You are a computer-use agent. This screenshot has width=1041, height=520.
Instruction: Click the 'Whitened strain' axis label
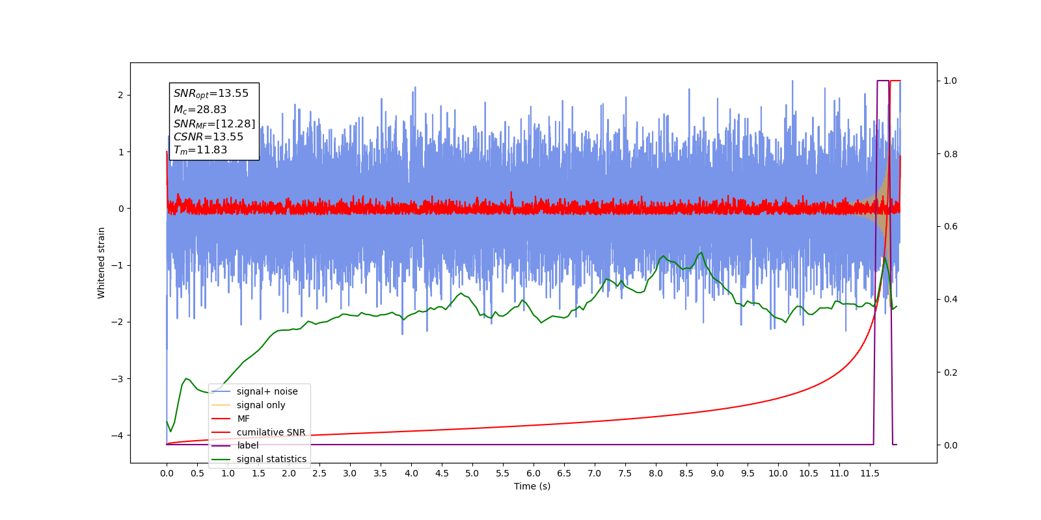point(101,263)
